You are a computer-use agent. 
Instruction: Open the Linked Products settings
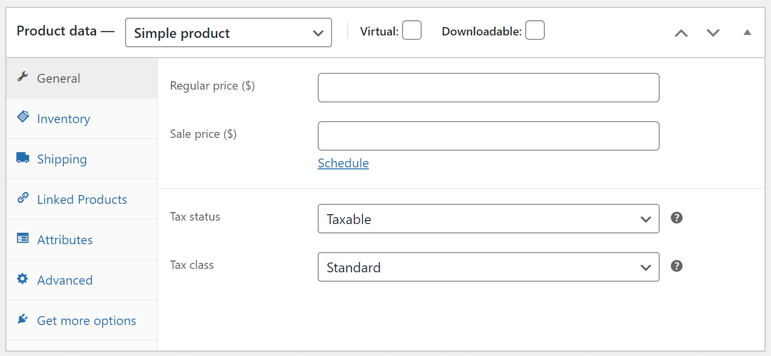(82, 199)
